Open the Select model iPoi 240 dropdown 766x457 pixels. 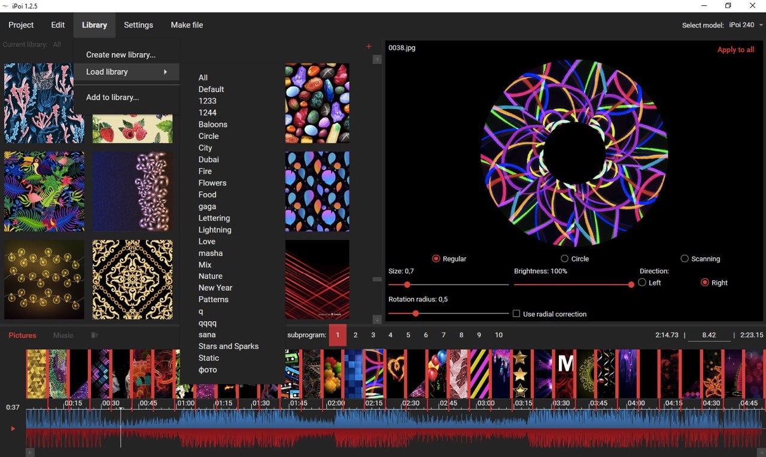[x=744, y=25]
